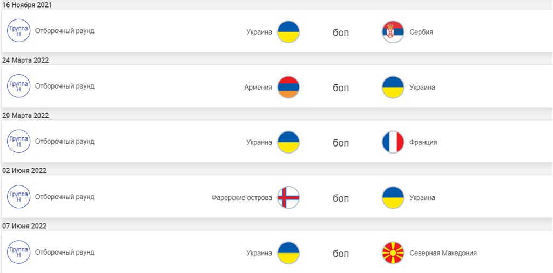Viewport: 553px width, 273px height.
Task: Click 'Отборочный раунд' in 02 Июня match
Action: [65, 197]
